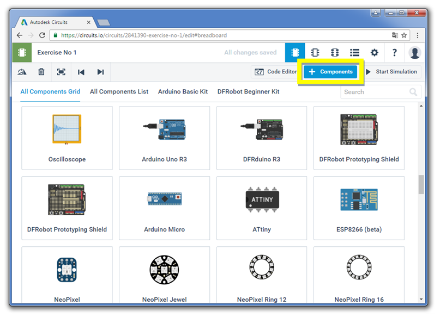440x318 pixels.
Task: Click the Components button
Action: pos(330,72)
